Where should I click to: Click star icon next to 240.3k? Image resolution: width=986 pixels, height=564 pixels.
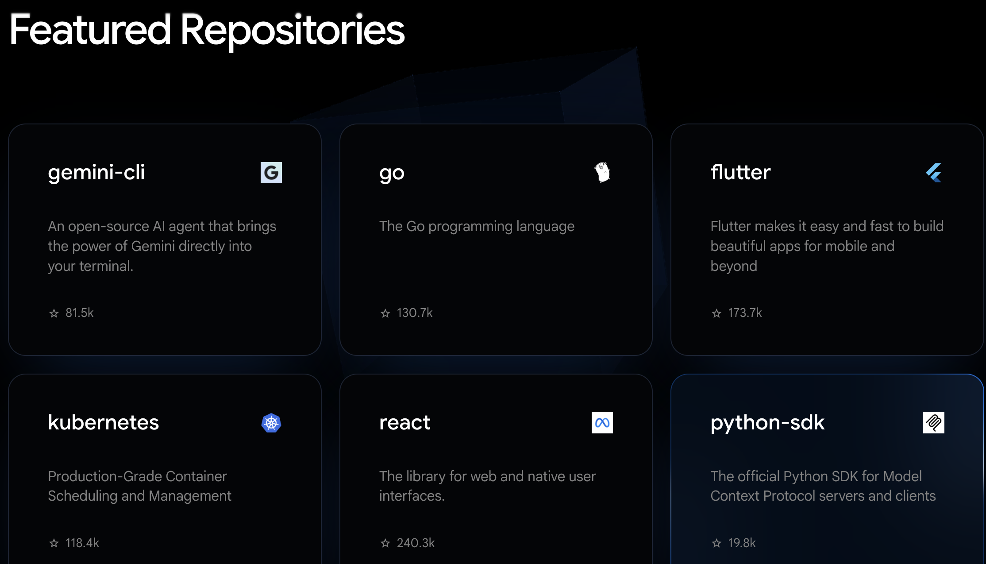(x=385, y=543)
